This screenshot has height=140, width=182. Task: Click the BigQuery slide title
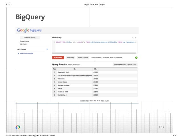(30, 17)
